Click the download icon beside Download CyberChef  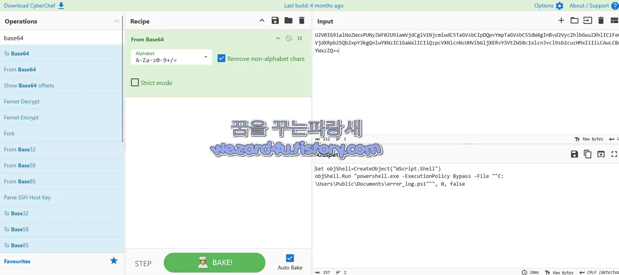pyautogui.click(x=61, y=6)
